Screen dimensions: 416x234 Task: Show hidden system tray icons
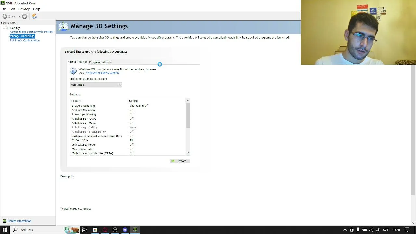[x=345, y=230]
